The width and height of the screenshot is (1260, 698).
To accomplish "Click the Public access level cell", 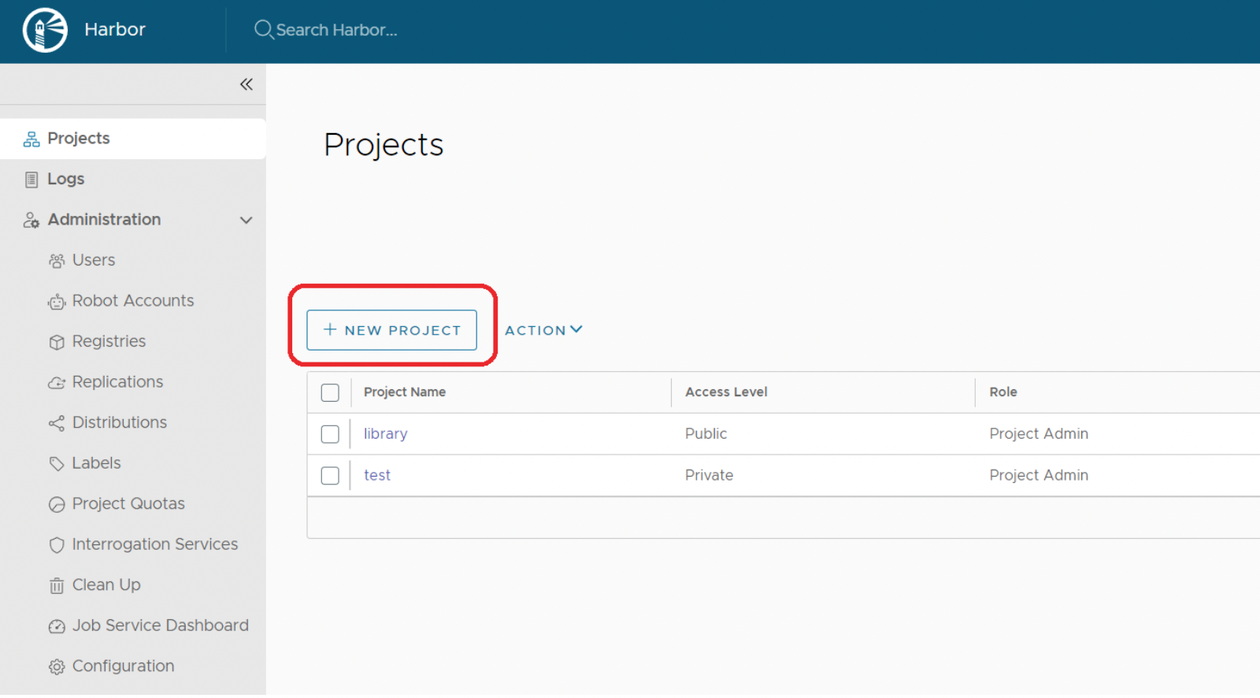I will (706, 434).
